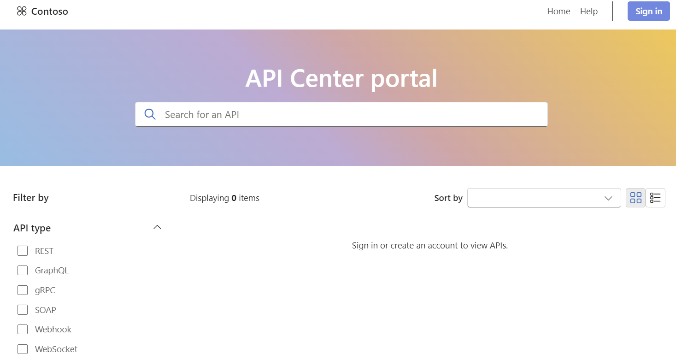The image size is (676, 360).
Task: Click the search magnifying glass icon
Action: pyautogui.click(x=150, y=114)
